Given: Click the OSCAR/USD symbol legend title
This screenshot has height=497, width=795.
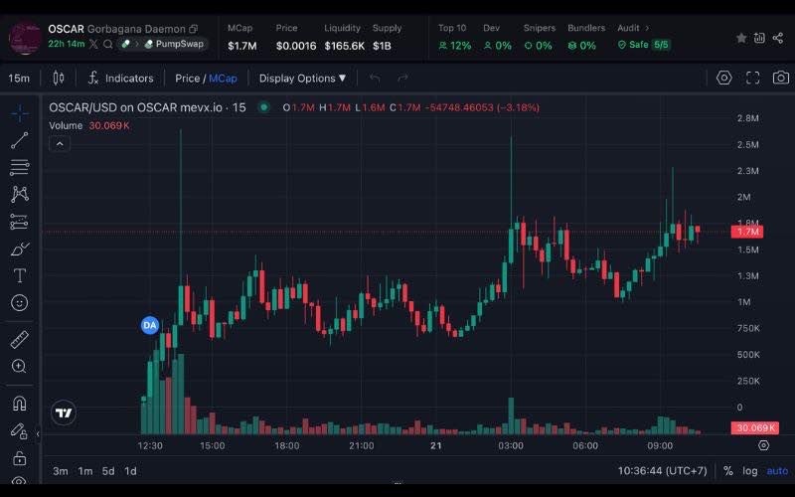Looking at the screenshot, I should point(147,107).
